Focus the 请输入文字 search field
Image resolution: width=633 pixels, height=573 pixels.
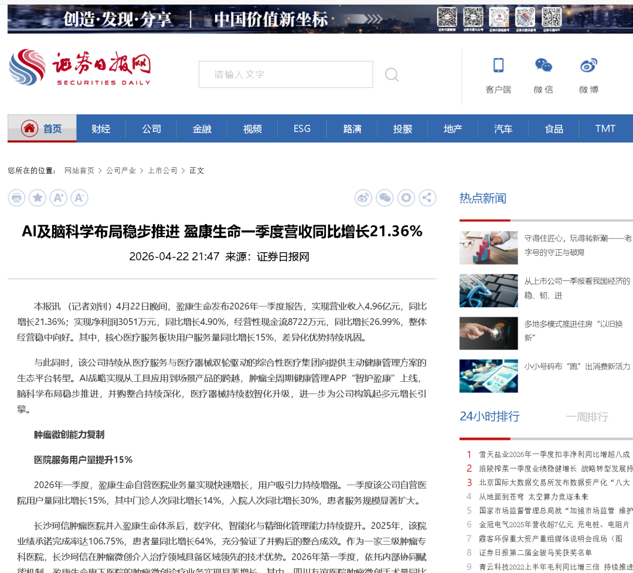(286, 74)
